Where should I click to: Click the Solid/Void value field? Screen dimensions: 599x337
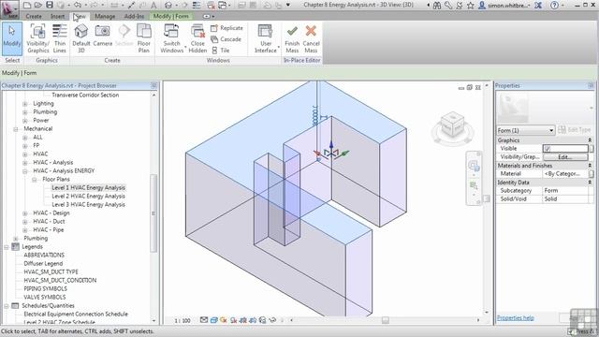click(565, 199)
